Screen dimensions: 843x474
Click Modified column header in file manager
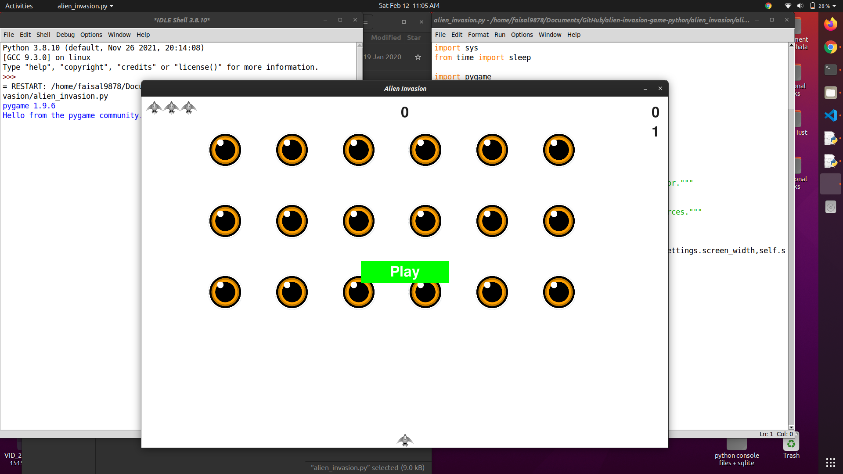click(386, 38)
